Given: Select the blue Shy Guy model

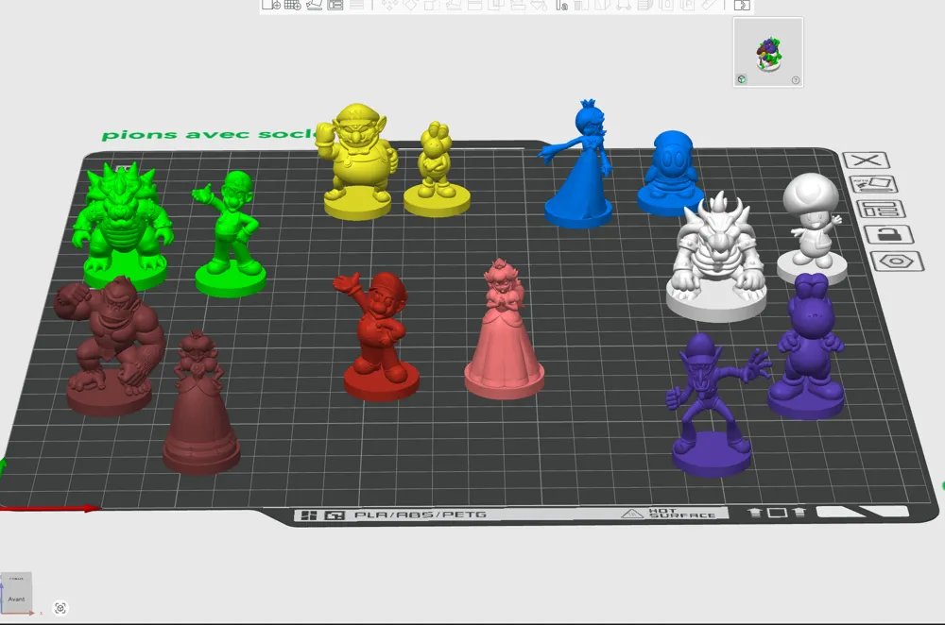Looking at the screenshot, I should click(x=669, y=172).
